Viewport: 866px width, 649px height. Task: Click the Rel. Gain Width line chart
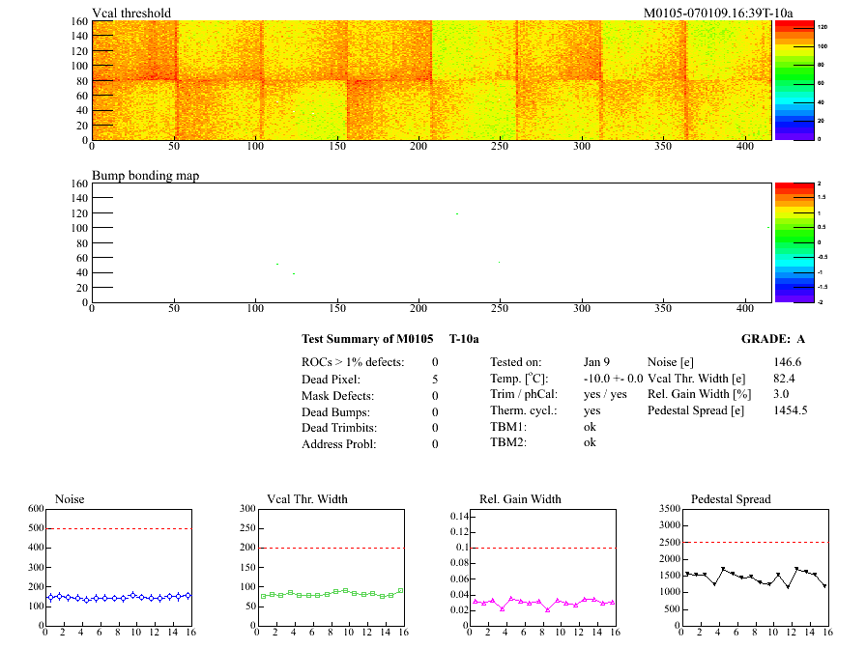541,565
